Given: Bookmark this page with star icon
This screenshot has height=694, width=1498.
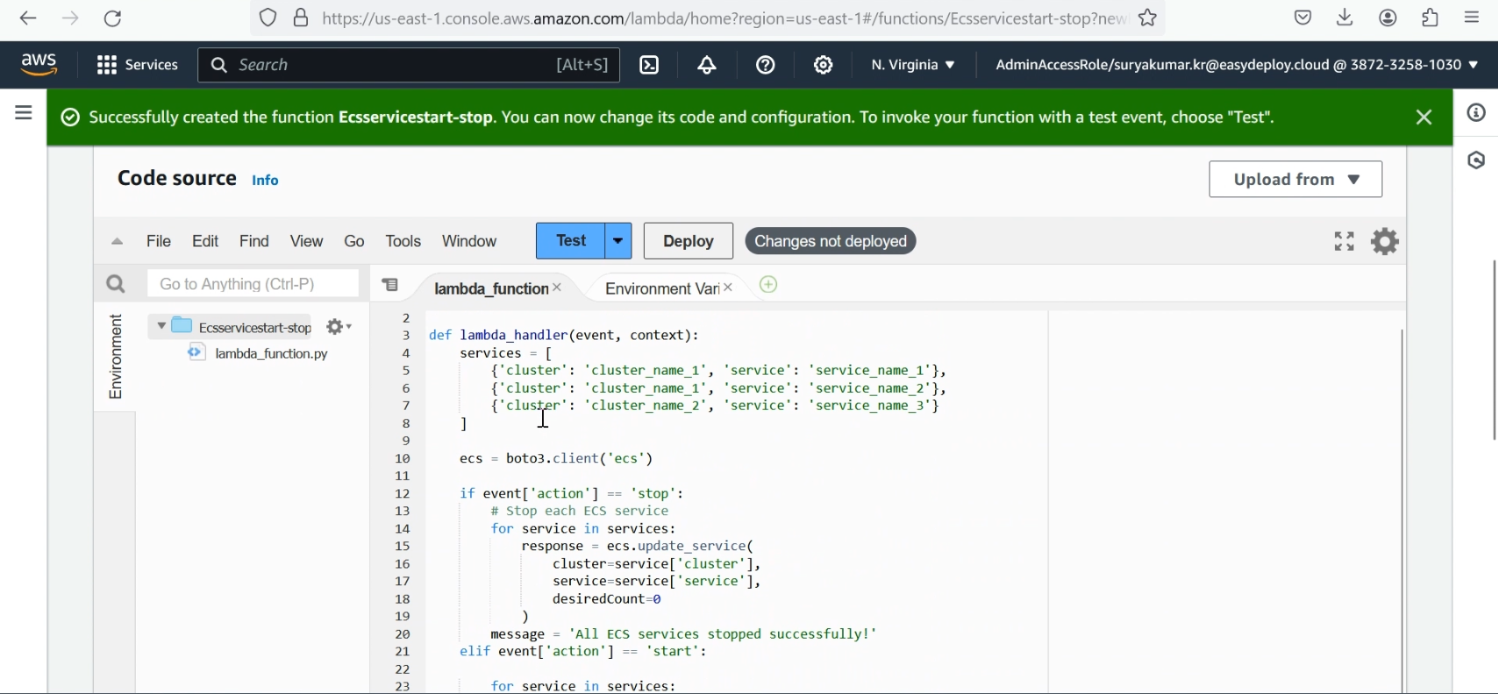Looking at the screenshot, I should 1148,18.
